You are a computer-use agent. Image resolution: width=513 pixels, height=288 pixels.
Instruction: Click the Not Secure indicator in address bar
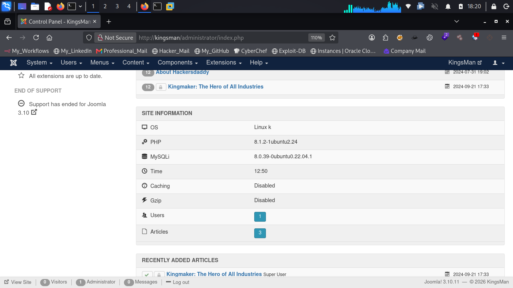(115, 37)
